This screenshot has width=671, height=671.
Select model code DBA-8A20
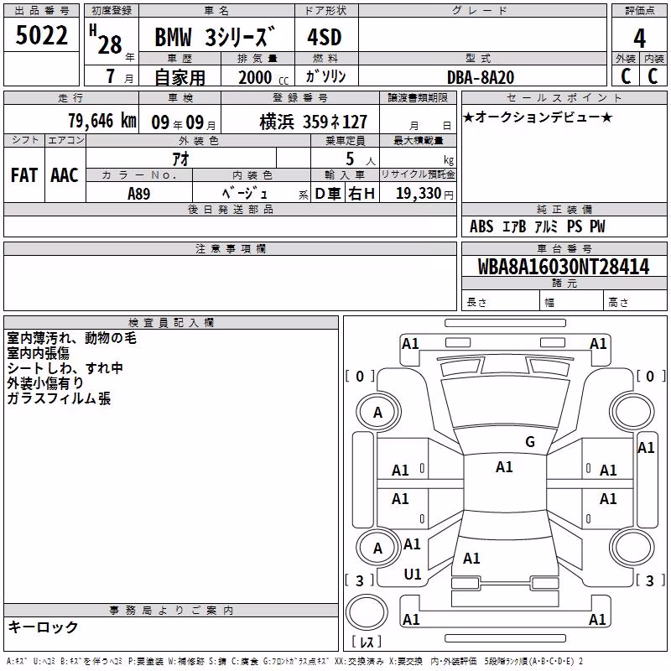[480, 77]
